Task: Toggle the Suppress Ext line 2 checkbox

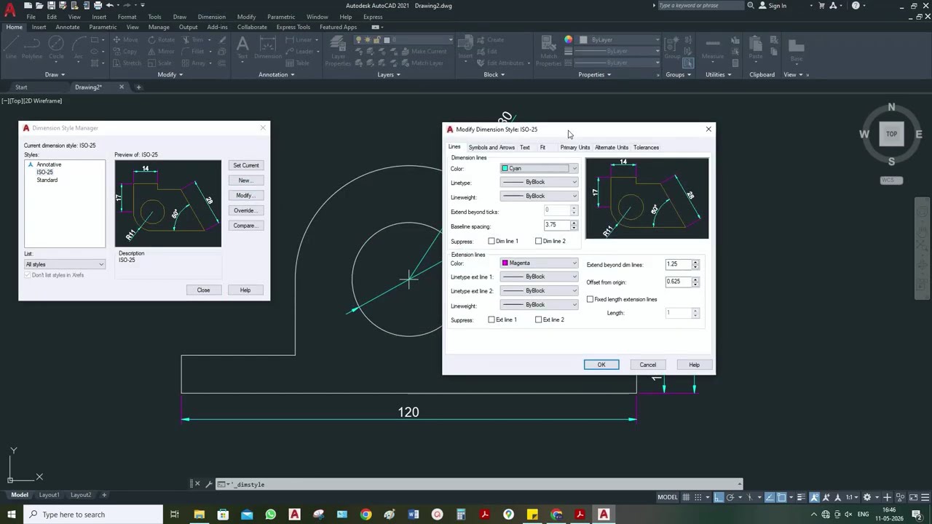Action: pos(539,319)
